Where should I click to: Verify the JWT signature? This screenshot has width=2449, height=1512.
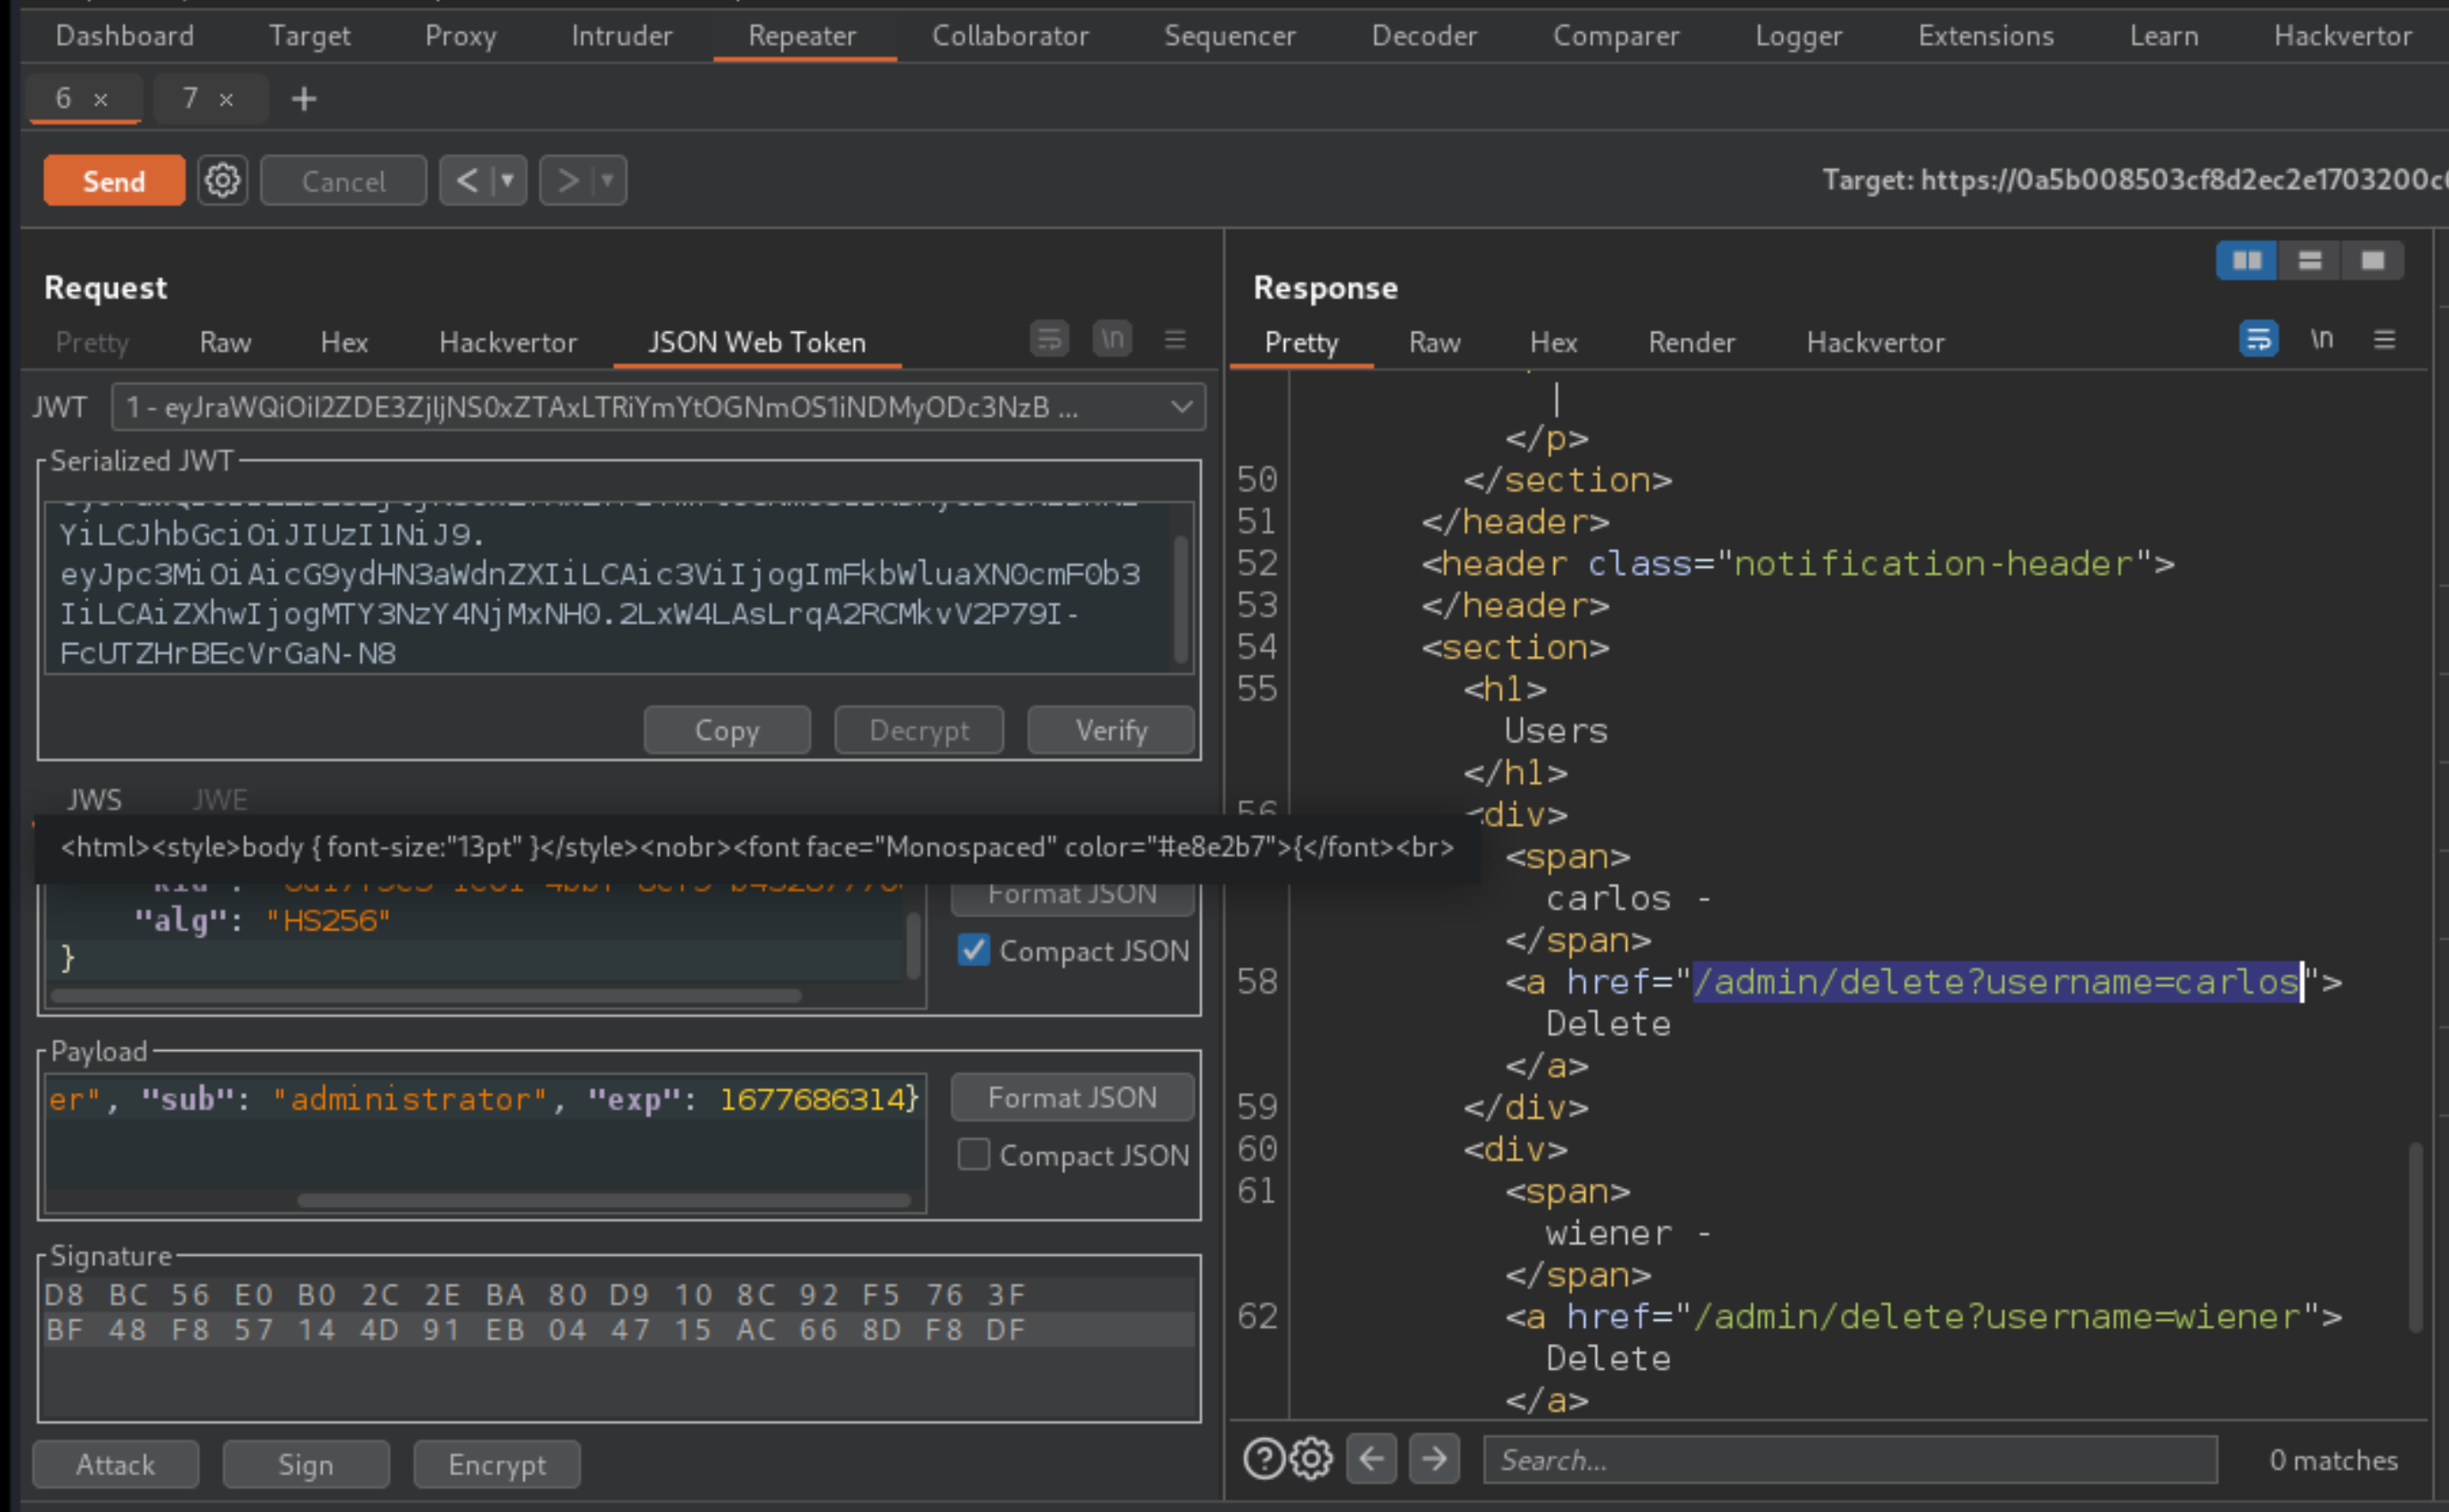[1111, 731]
